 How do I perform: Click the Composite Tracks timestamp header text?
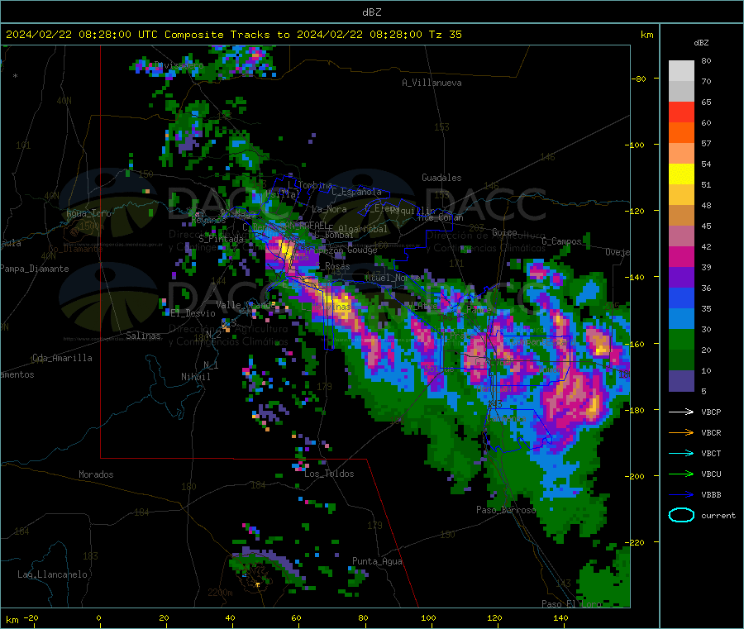(x=233, y=35)
